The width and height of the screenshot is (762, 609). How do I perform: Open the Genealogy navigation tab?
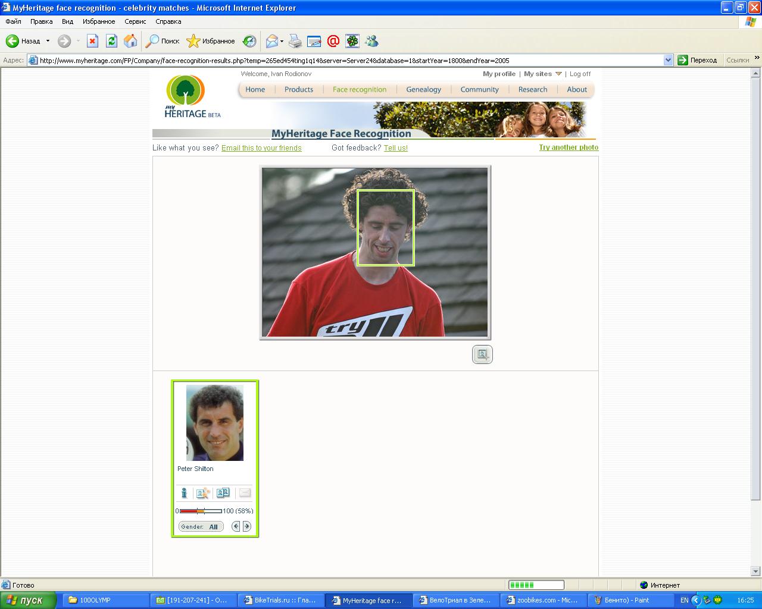[423, 90]
